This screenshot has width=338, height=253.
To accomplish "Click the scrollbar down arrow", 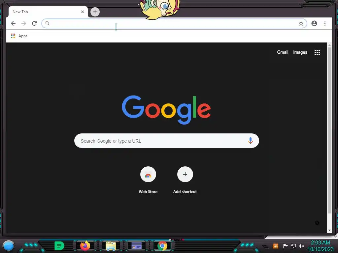I will click(x=329, y=230).
